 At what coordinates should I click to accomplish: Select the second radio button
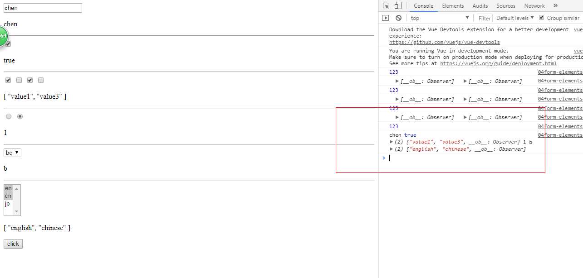(20, 116)
